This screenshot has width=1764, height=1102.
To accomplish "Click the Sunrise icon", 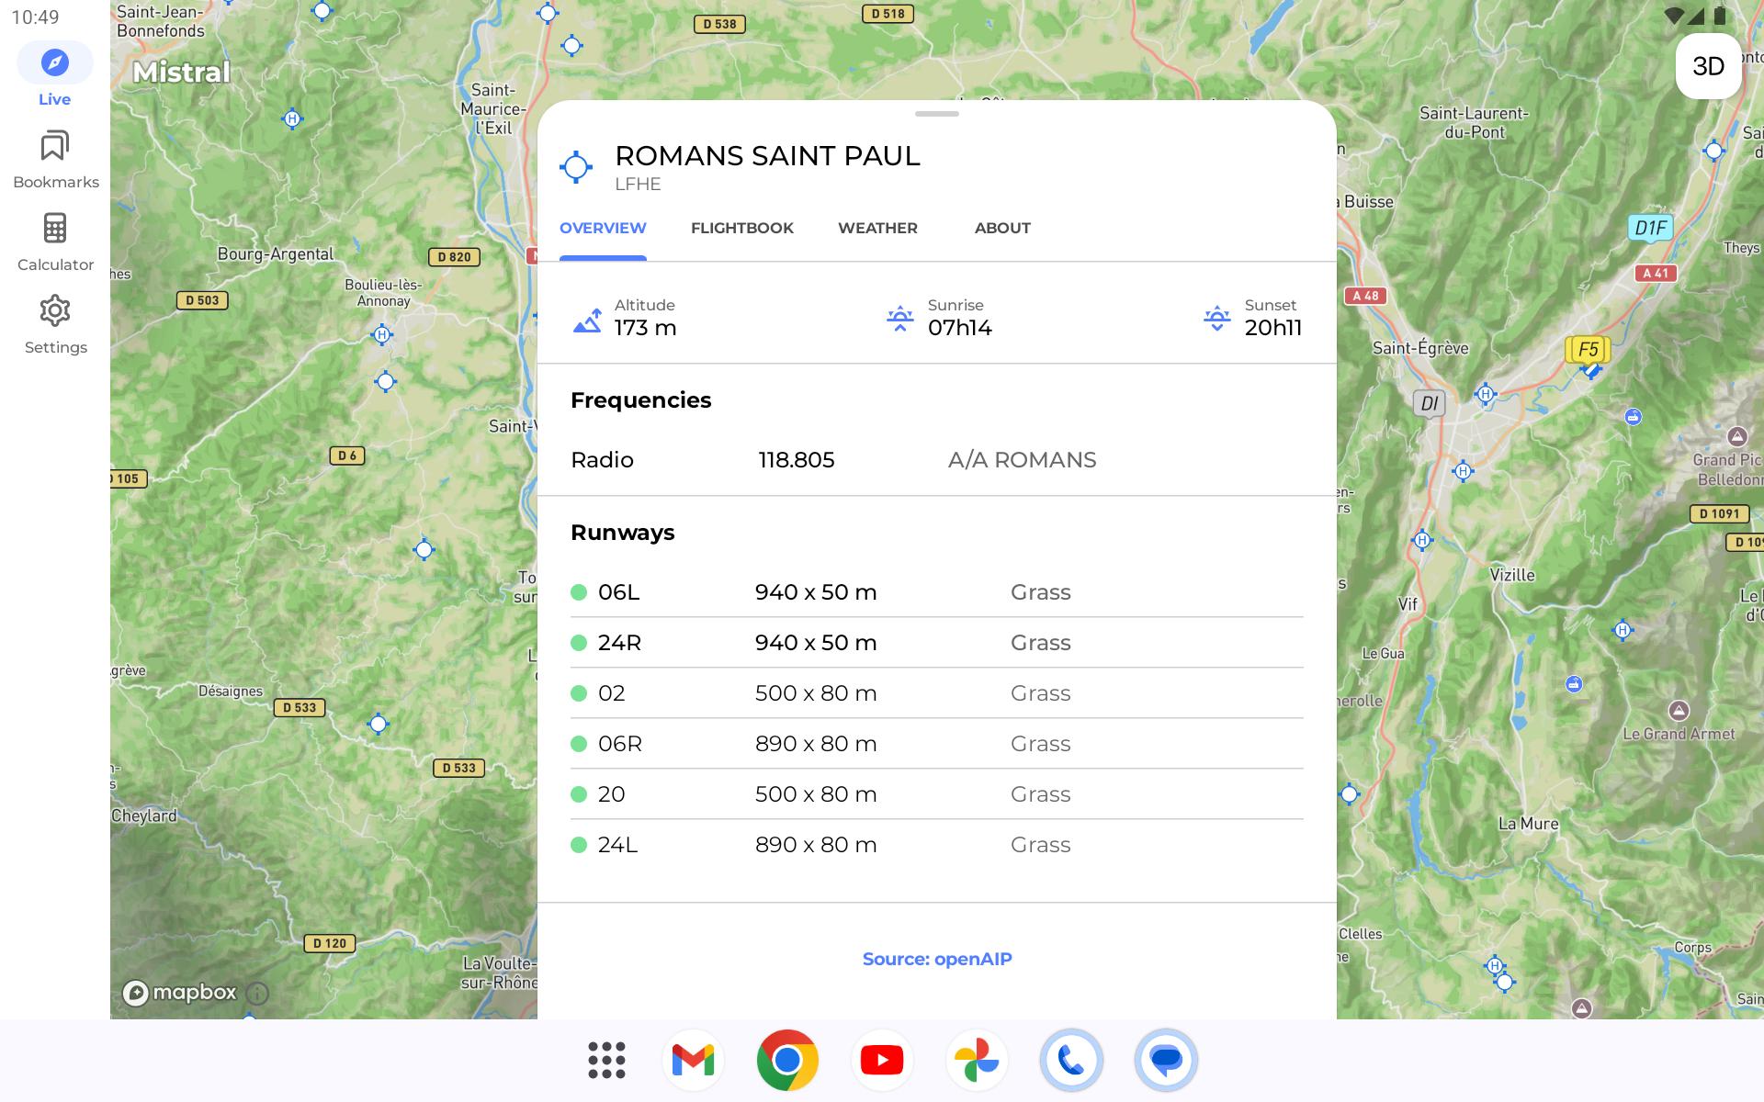I will tap(900, 319).
